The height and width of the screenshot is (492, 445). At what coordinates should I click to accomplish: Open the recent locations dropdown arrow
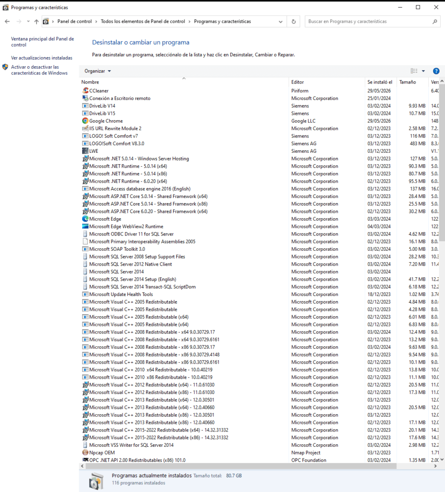point(28,21)
